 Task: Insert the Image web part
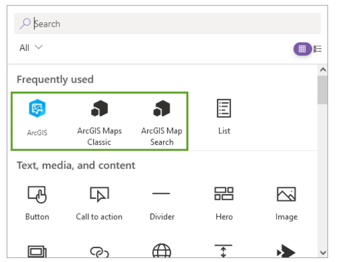click(x=286, y=203)
